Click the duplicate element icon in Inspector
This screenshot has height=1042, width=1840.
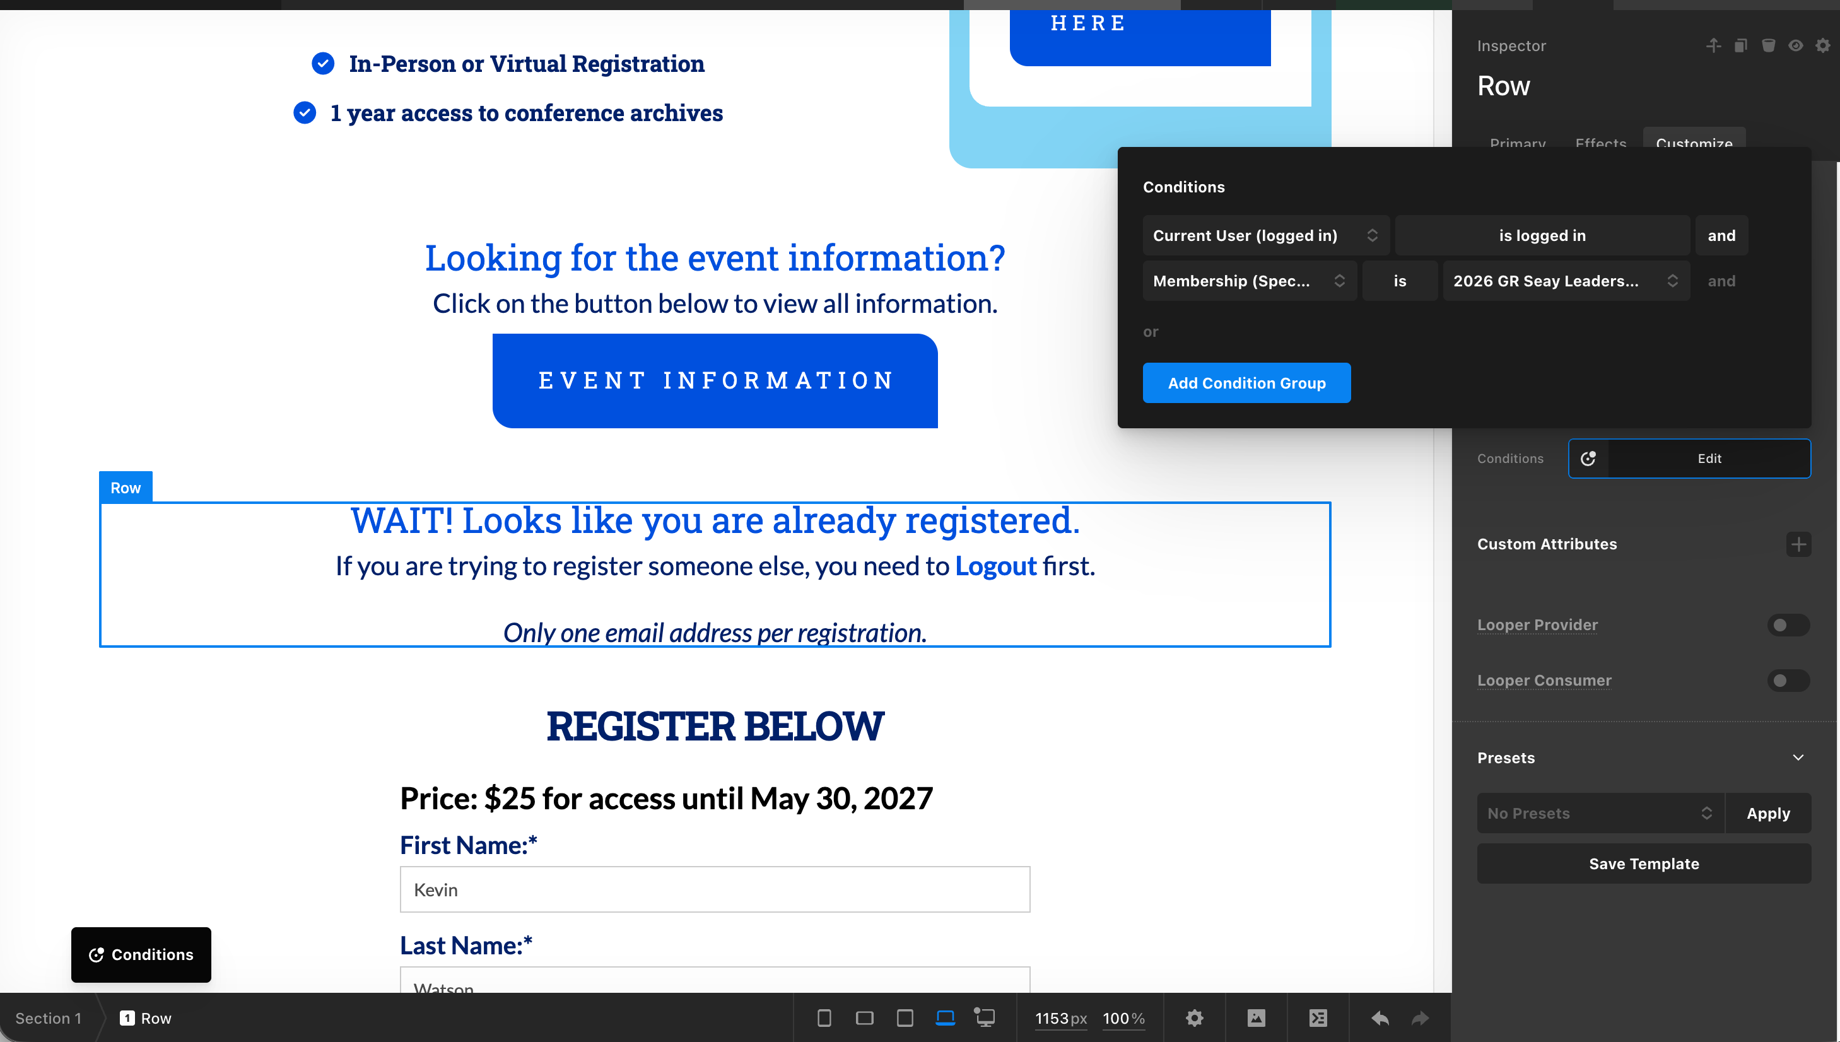coord(1740,46)
